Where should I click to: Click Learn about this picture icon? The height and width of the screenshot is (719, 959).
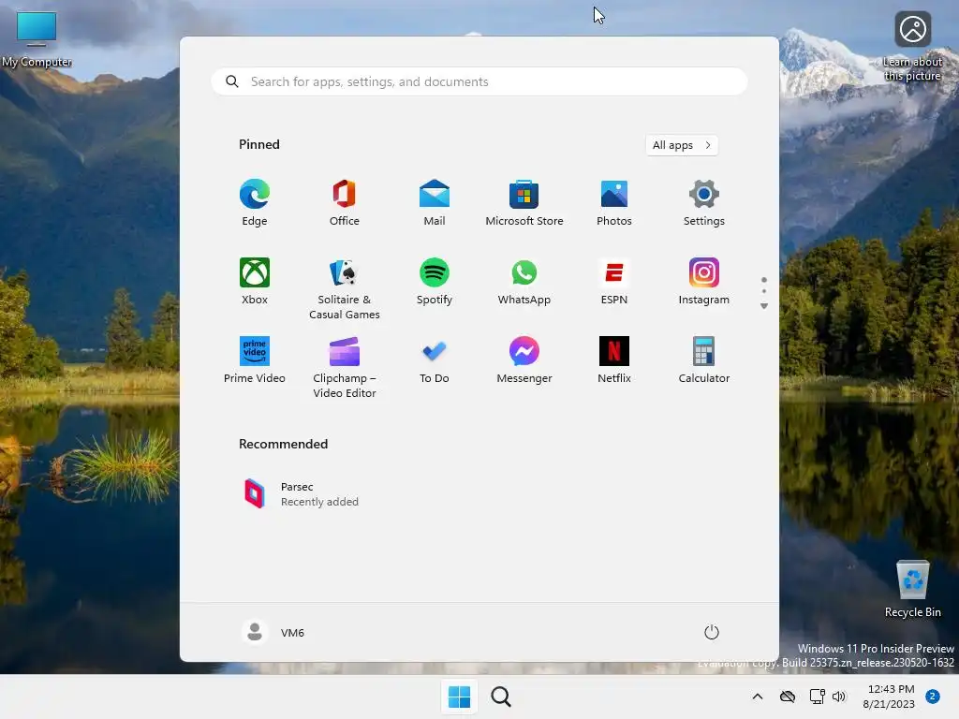tap(912, 46)
